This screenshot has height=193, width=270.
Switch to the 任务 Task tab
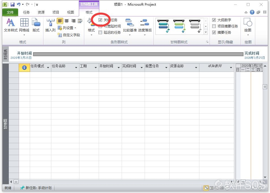click(x=26, y=12)
